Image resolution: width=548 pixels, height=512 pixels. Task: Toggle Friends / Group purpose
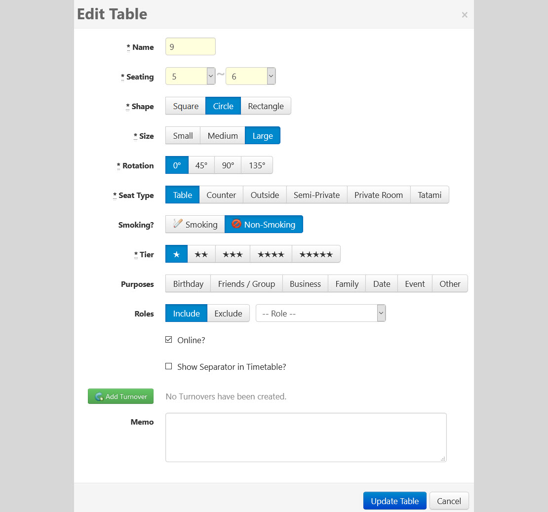coord(246,284)
